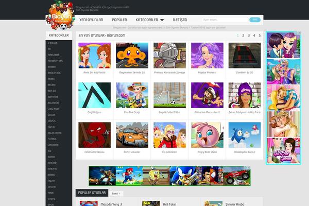Open the Kış Gezmeleri winter girls thumbnail

tap(169, 135)
